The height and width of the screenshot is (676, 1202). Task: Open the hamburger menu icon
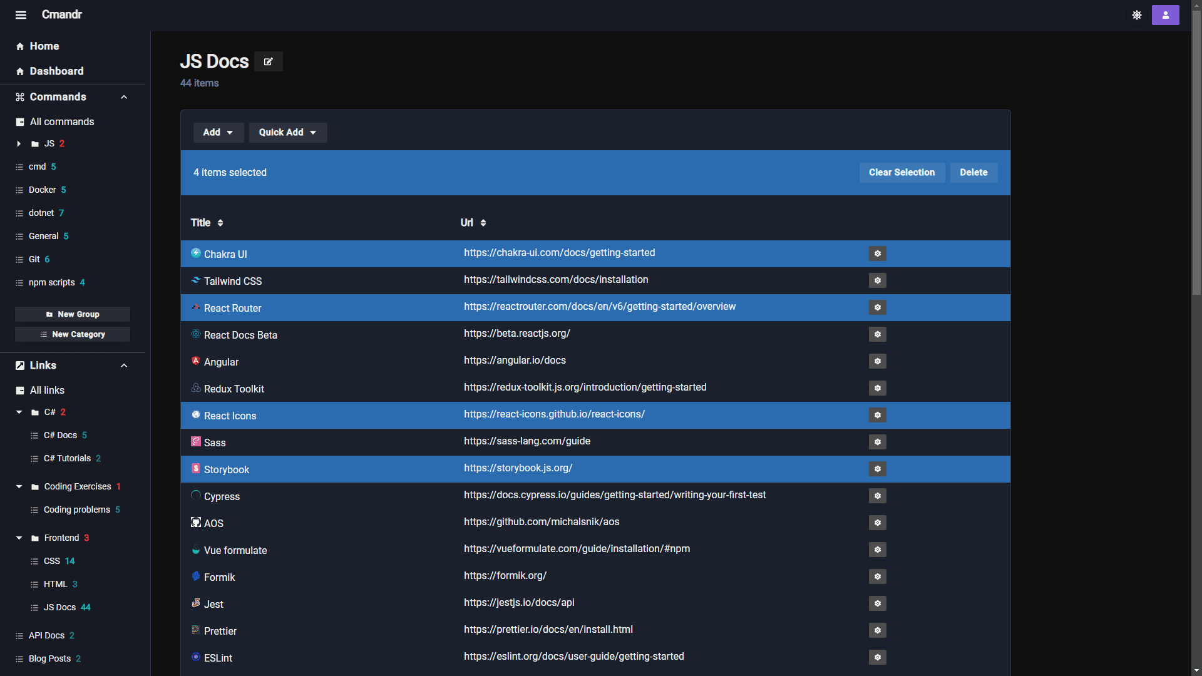(x=21, y=15)
